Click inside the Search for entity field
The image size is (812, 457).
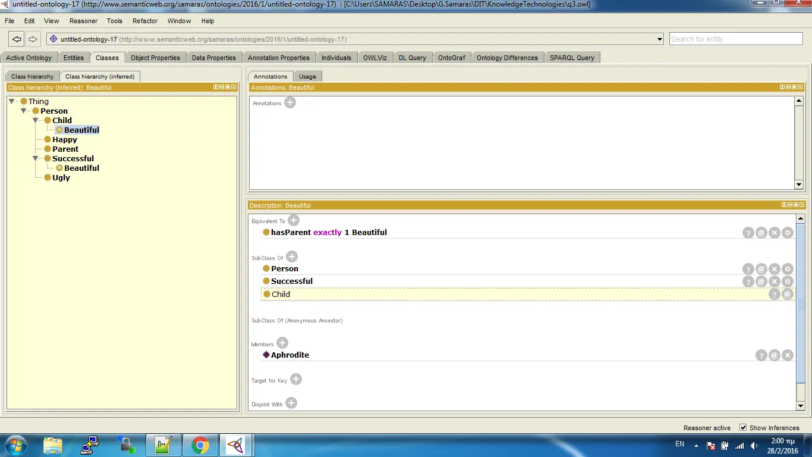click(736, 39)
